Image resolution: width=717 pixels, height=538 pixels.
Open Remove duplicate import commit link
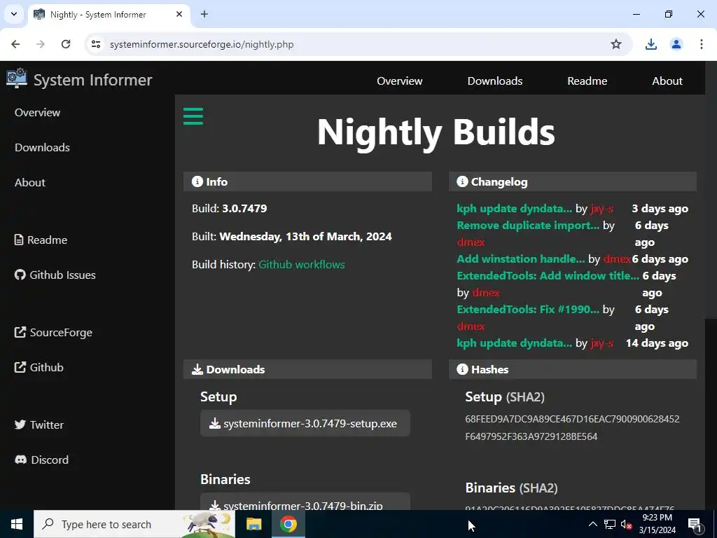coord(528,226)
